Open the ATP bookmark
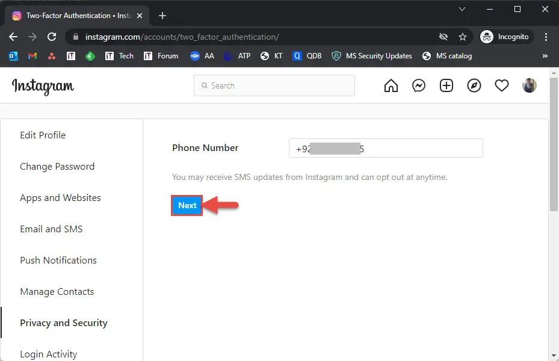The image size is (559, 361). coord(237,56)
